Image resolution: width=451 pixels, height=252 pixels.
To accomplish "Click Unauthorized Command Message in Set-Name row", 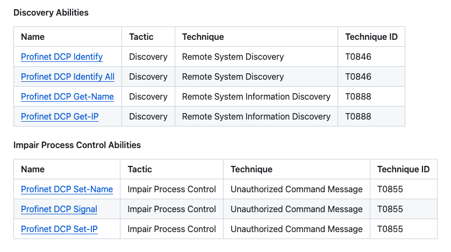I will coord(297,189).
